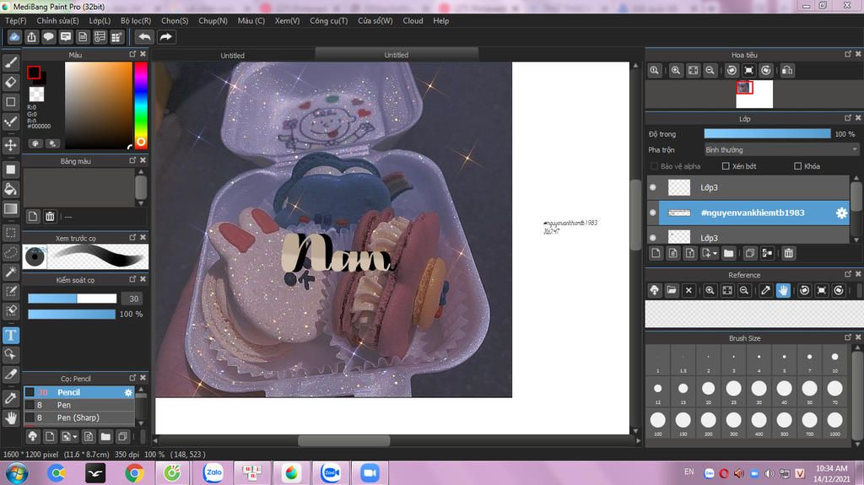Select the top Lớp3 layer row
This screenshot has height=485, width=864.
748,187
